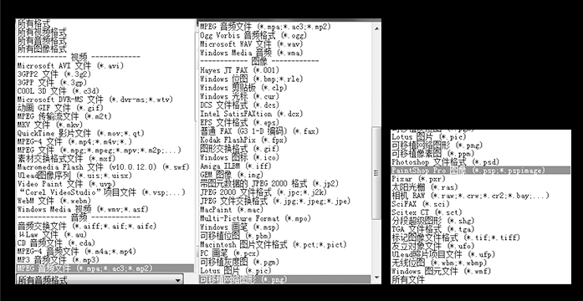Open the 所有音频格式 combo box arrow

tap(178, 279)
